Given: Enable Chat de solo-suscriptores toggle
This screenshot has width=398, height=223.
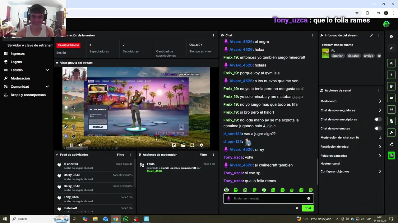Looking at the screenshot, I should tap(378, 119).
